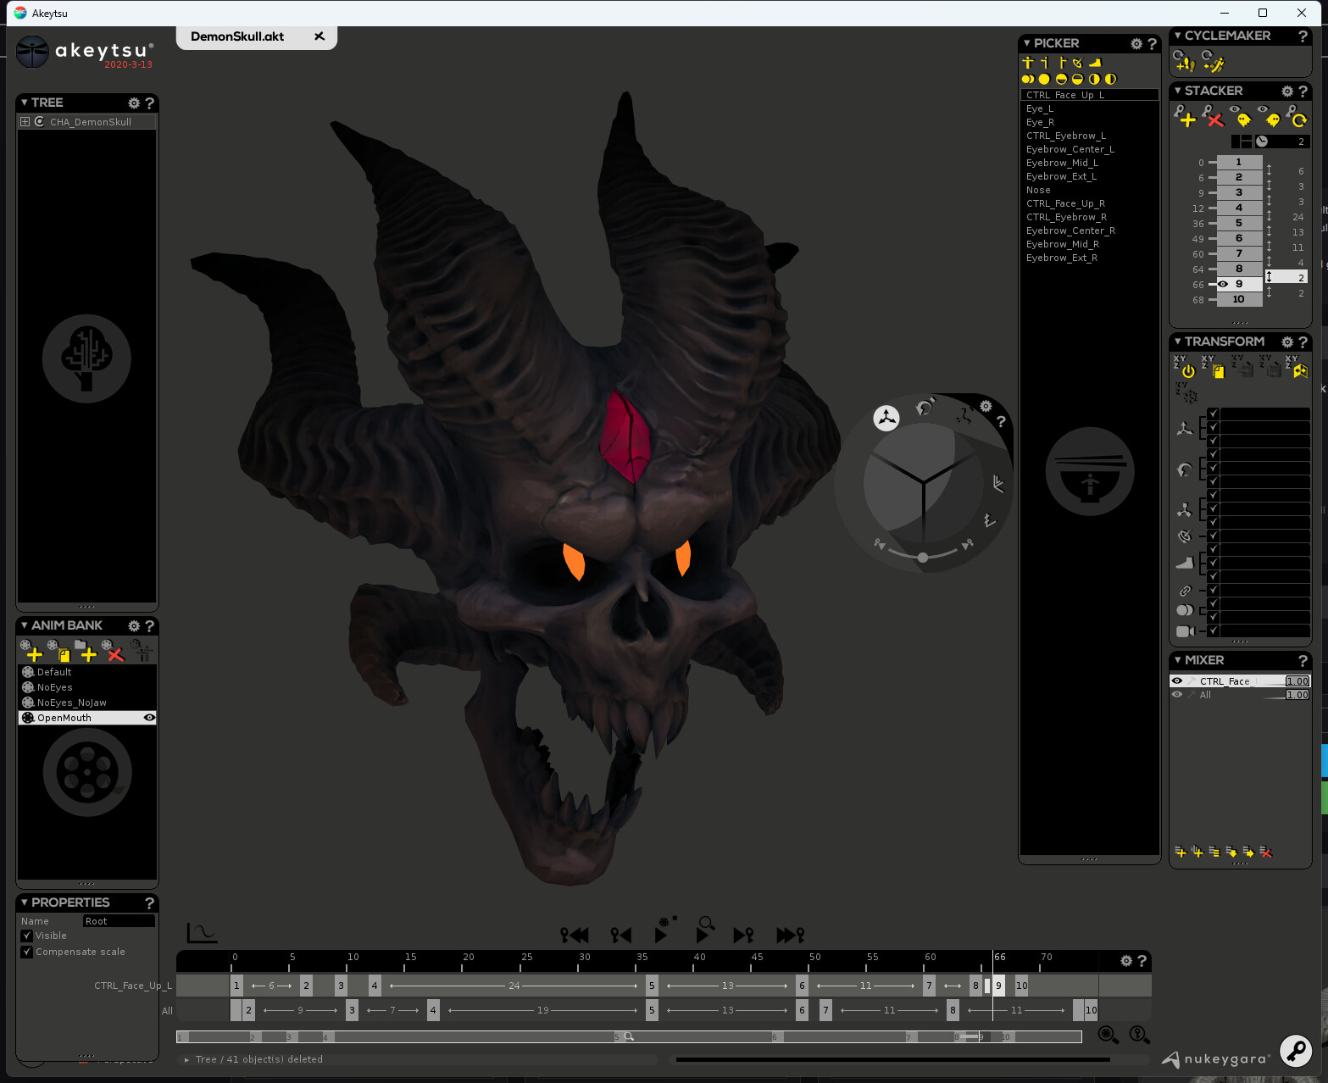Image resolution: width=1328 pixels, height=1083 pixels.
Task: Select NoEyes in the Anim Bank list
Action: coord(53,686)
